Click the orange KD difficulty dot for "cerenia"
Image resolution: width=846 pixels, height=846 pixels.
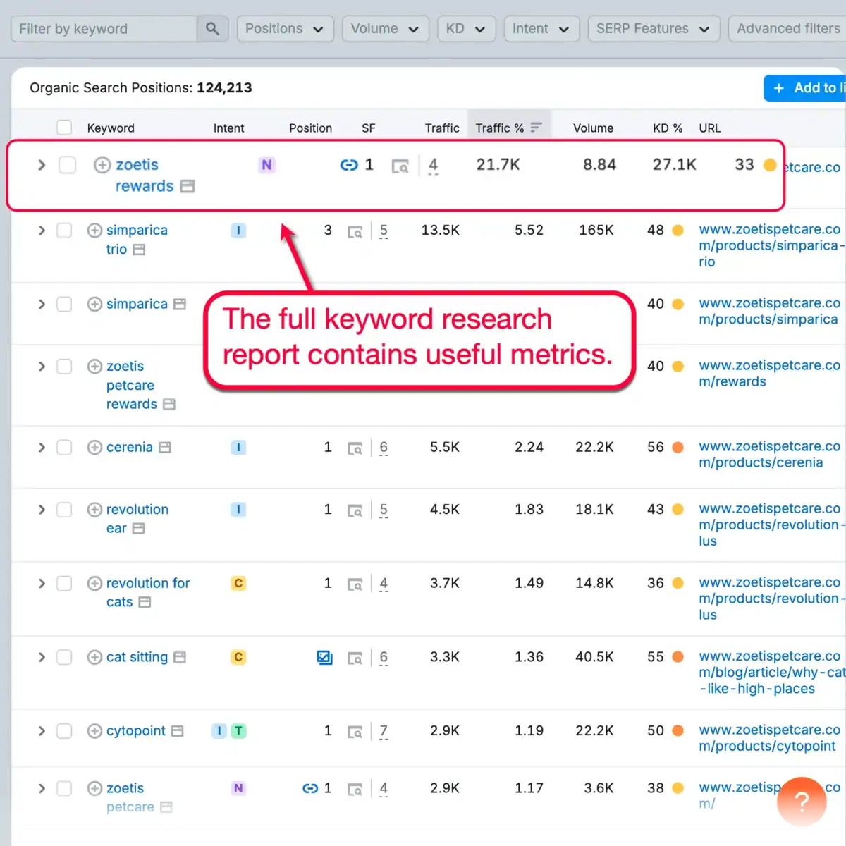[678, 447]
